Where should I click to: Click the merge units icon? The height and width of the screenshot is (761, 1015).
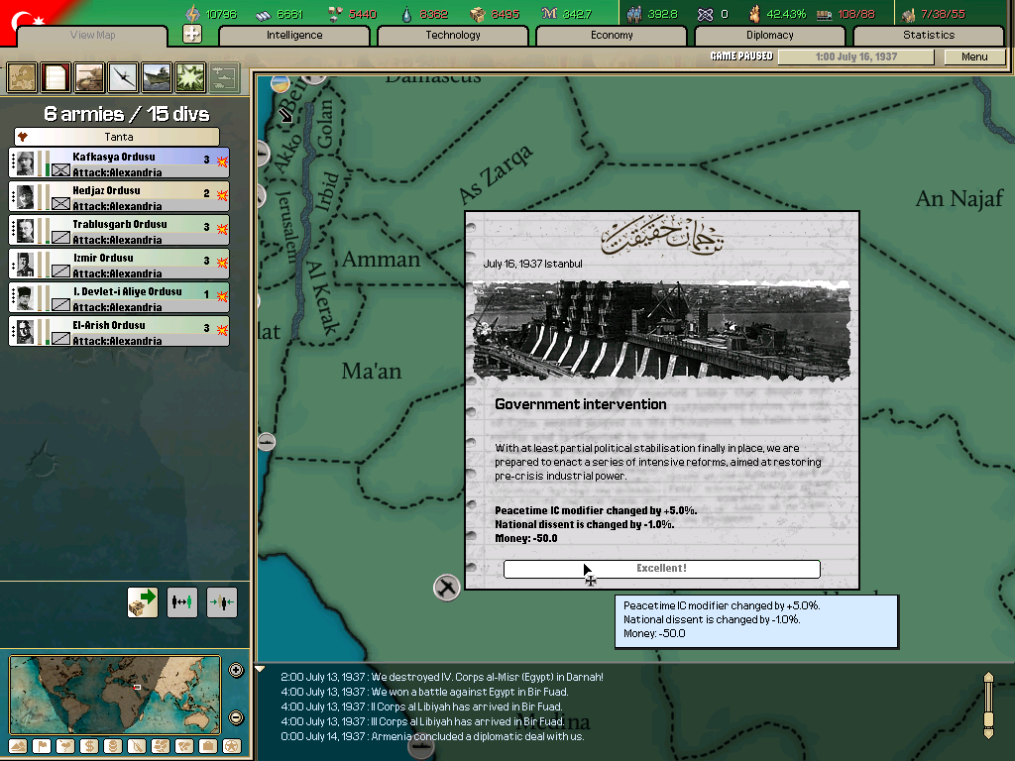[x=222, y=601]
